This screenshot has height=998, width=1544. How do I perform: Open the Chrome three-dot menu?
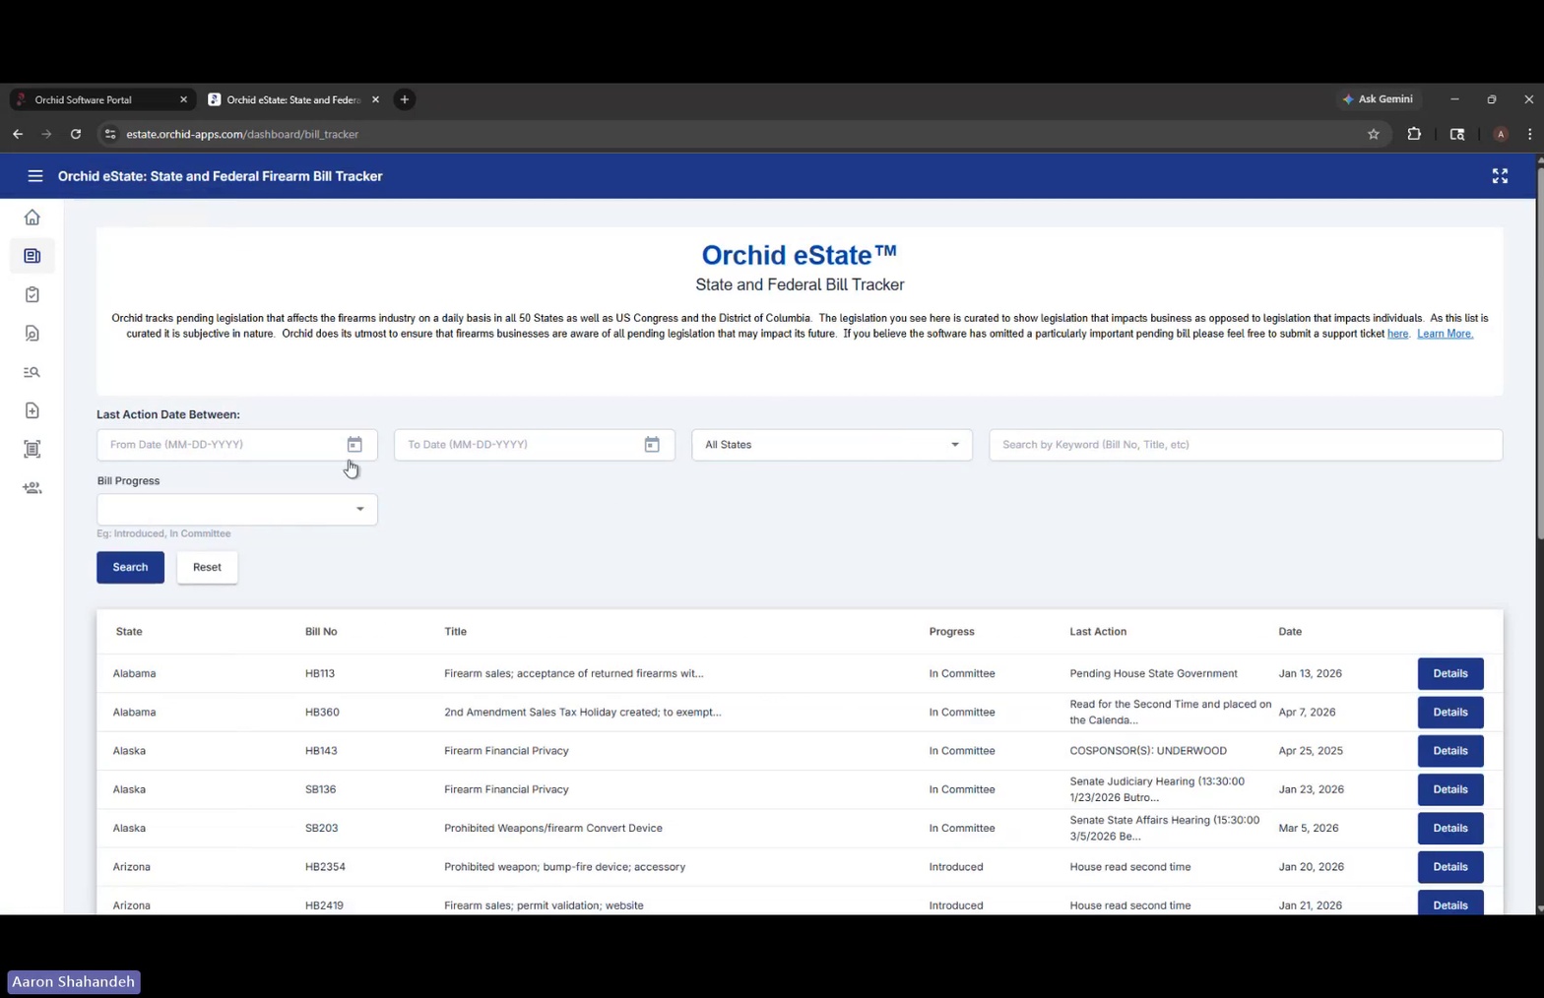pos(1529,134)
